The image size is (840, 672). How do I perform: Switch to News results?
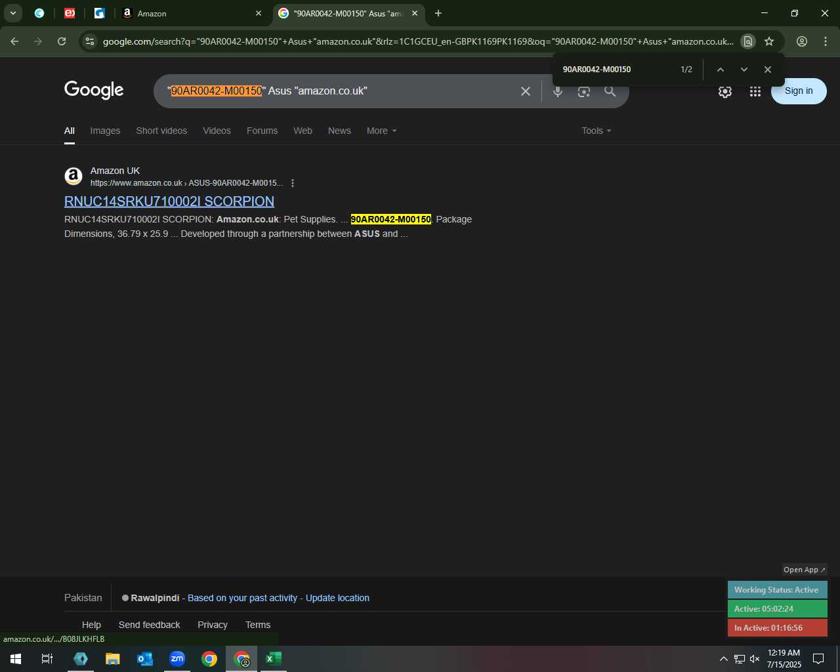pyautogui.click(x=339, y=131)
